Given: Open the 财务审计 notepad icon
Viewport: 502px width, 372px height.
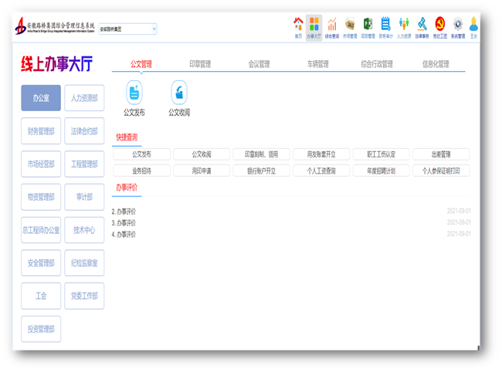Looking at the screenshot, I should tap(385, 26).
